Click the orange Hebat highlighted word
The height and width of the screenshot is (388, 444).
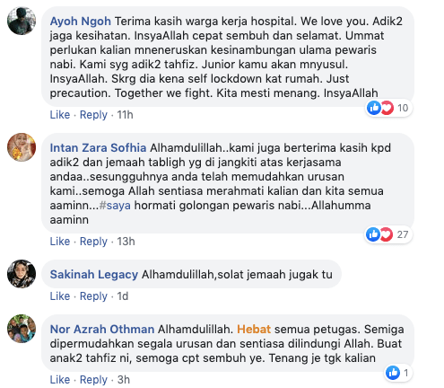tap(254, 330)
